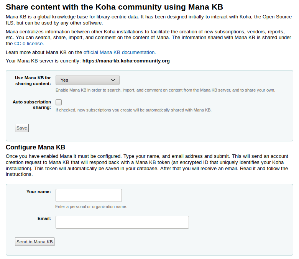This screenshot has width=299, height=259.
Task: Open the CC-0 license link
Action: (28, 44)
